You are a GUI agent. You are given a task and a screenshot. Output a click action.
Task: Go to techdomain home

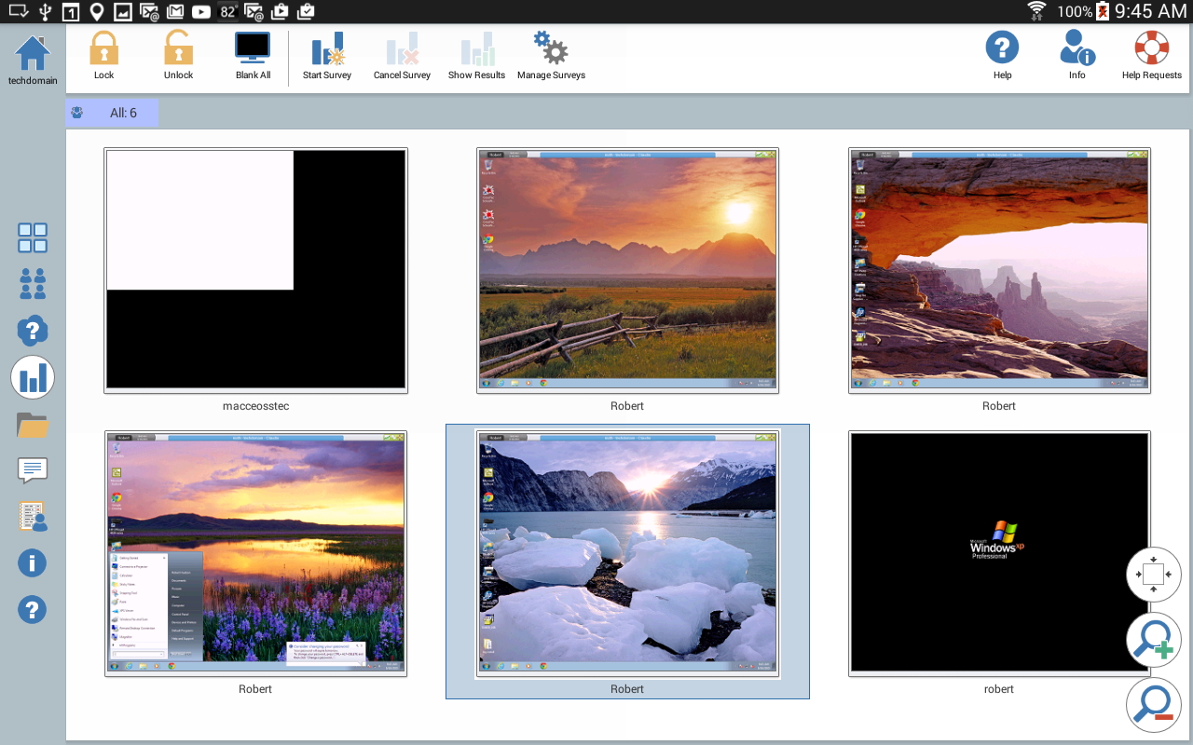click(33, 56)
